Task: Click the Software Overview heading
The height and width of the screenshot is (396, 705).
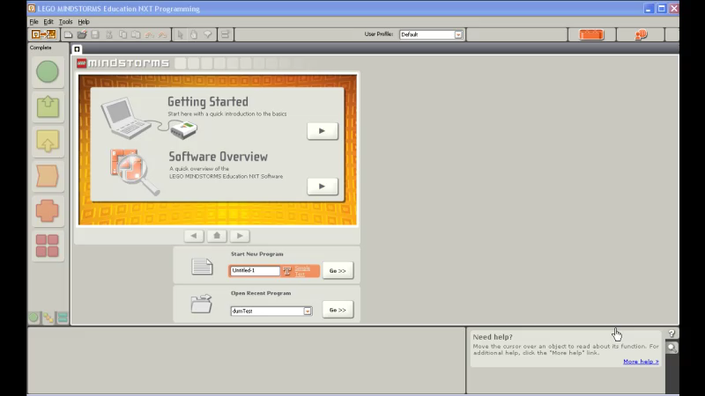Action: pyautogui.click(x=218, y=157)
